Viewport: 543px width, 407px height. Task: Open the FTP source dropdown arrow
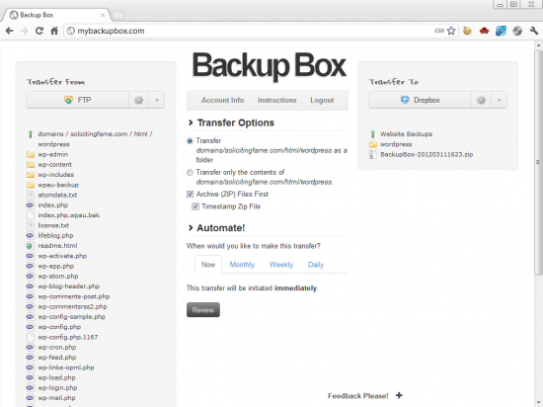(x=157, y=100)
